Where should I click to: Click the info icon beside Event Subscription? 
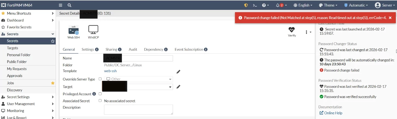pyautogui.click(x=205, y=50)
